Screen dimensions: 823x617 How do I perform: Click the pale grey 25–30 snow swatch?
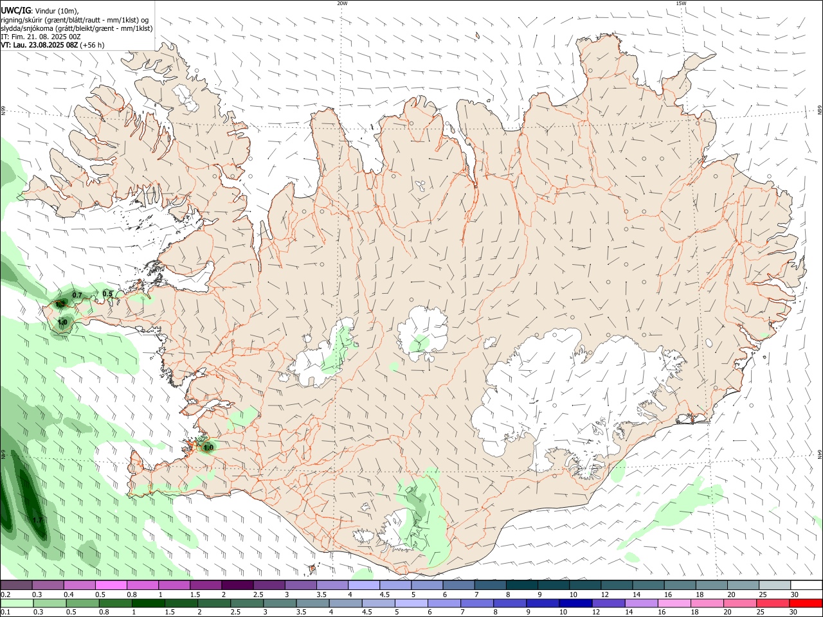[x=774, y=586]
